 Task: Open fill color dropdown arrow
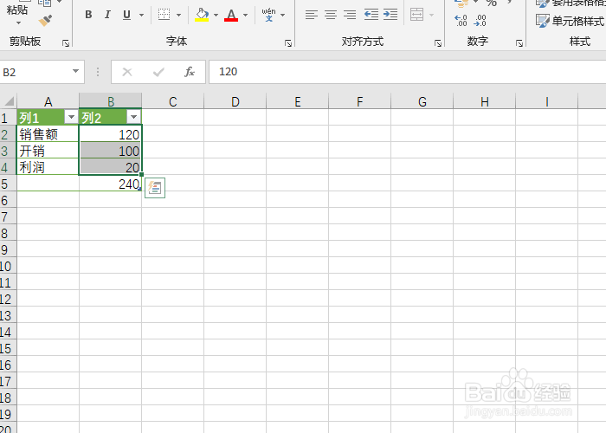(x=216, y=15)
